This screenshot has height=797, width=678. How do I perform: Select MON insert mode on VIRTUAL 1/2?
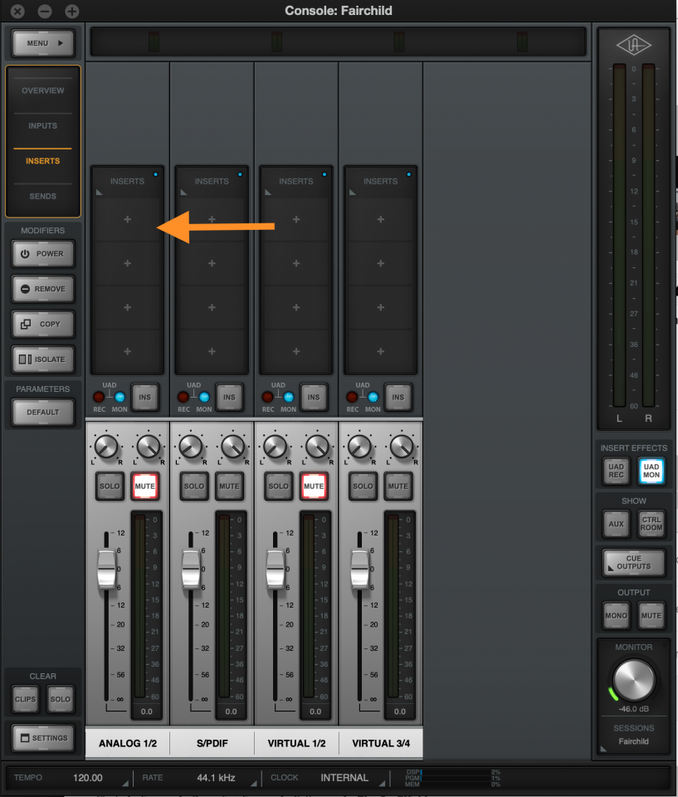pyautogui.click(x=289, y=397)
